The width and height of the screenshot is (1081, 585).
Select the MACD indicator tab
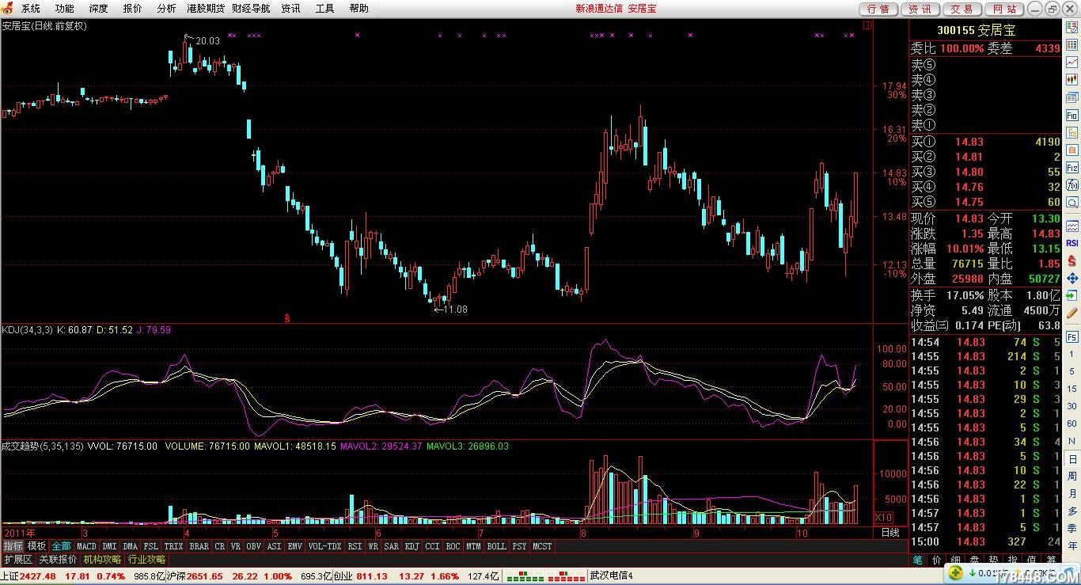point(86,546)
